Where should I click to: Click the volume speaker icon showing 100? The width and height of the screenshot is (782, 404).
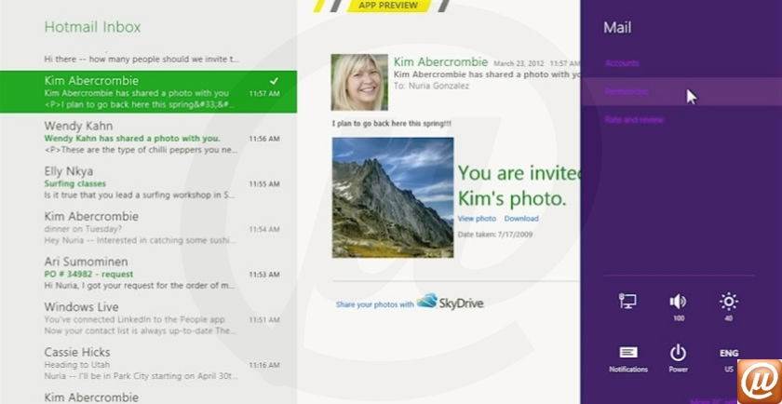678,302
